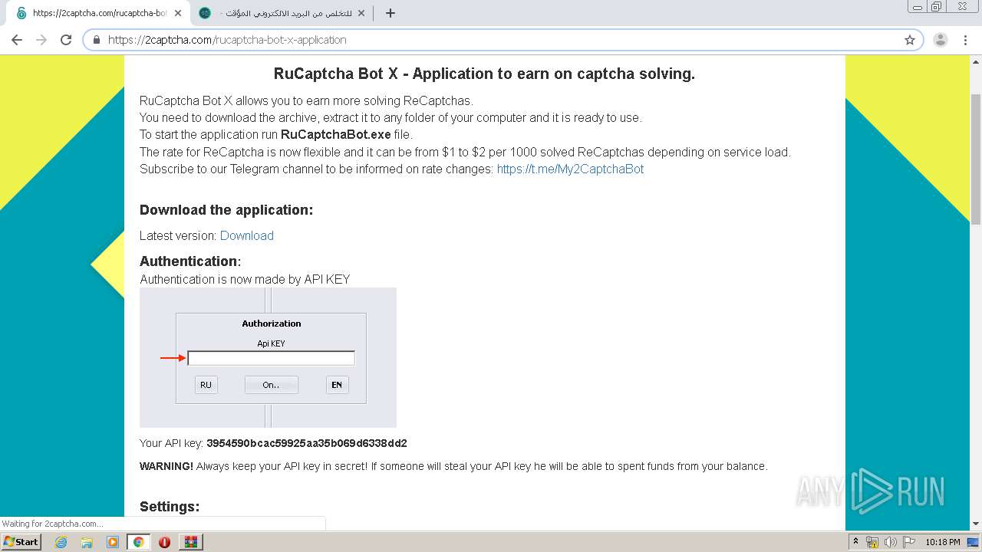
Task: Open the t.me/My2CaptchaBot Telegram link
Action: [x=570, y=169]
